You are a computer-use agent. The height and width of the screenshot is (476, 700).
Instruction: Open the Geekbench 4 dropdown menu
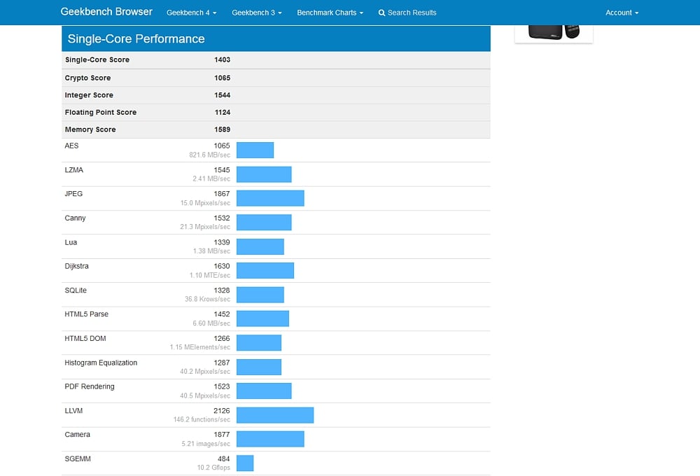(x=191, y=13)
